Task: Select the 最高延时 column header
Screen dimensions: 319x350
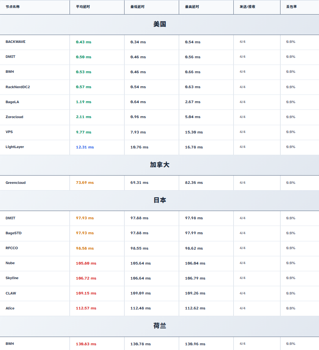Action: click(x=192, y=7)
